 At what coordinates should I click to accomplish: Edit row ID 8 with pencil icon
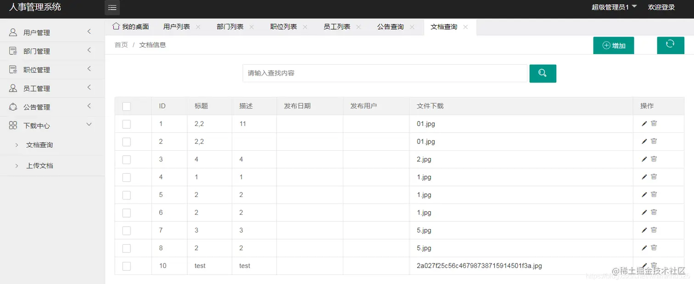(644, 248)
